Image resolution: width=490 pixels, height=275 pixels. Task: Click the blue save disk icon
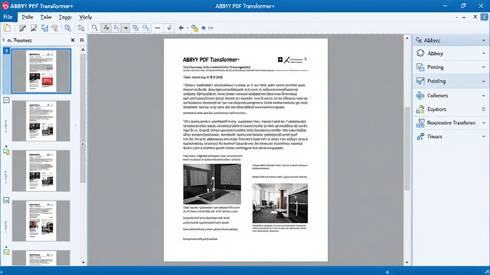45,28
